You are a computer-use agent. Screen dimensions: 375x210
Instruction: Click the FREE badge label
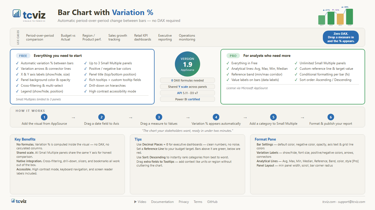[x=23, y=56]
